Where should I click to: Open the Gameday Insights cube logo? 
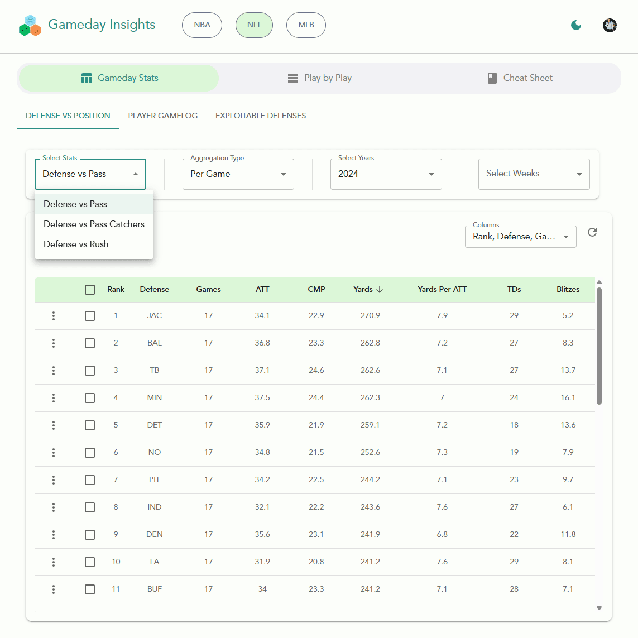point(29,25)
